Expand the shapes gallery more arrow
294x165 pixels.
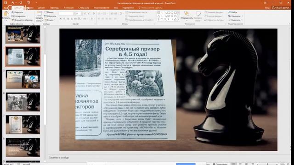(x=179, y=19)
